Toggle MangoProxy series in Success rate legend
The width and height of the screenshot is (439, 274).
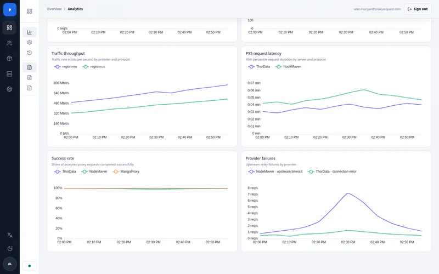(x=126, y=172)
